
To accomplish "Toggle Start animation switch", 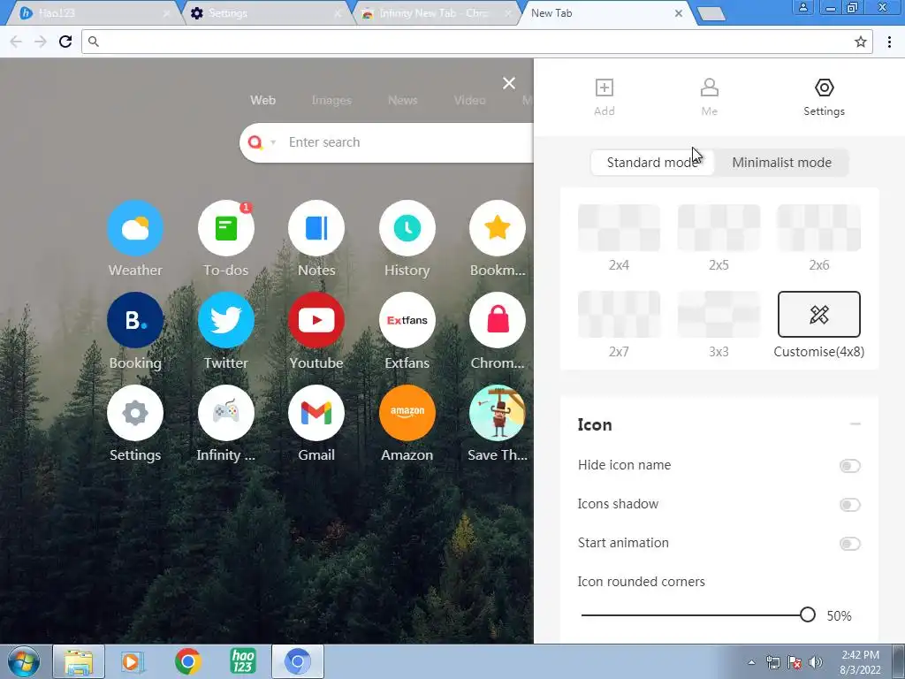I will (x=849, y=544).
